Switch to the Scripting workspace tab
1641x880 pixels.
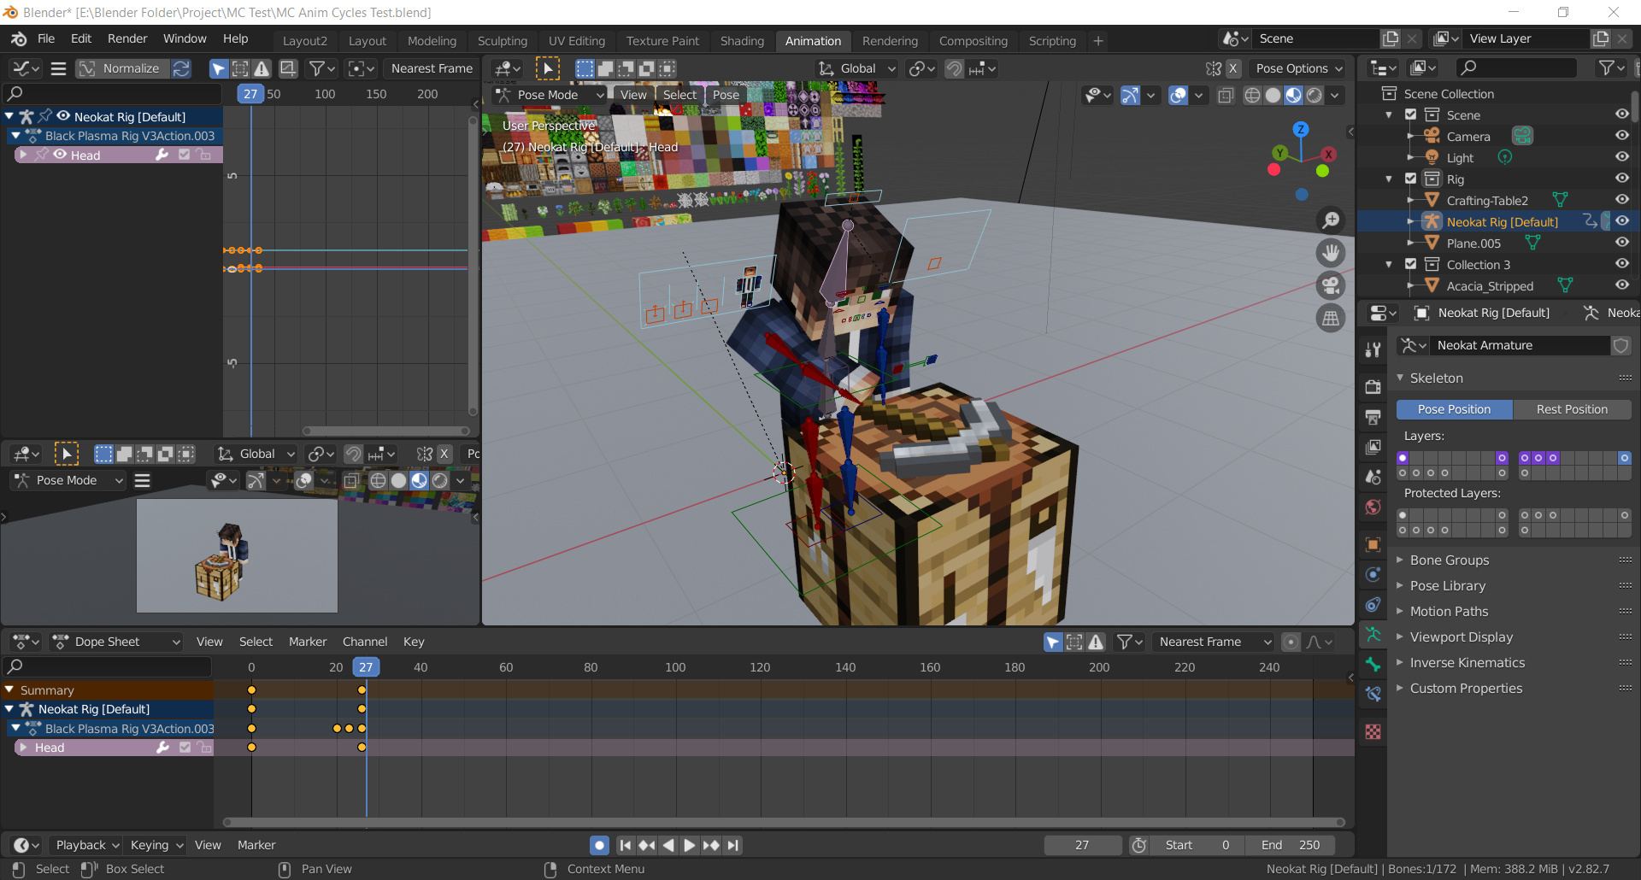pyautogui.click(x=1052, y=41)
